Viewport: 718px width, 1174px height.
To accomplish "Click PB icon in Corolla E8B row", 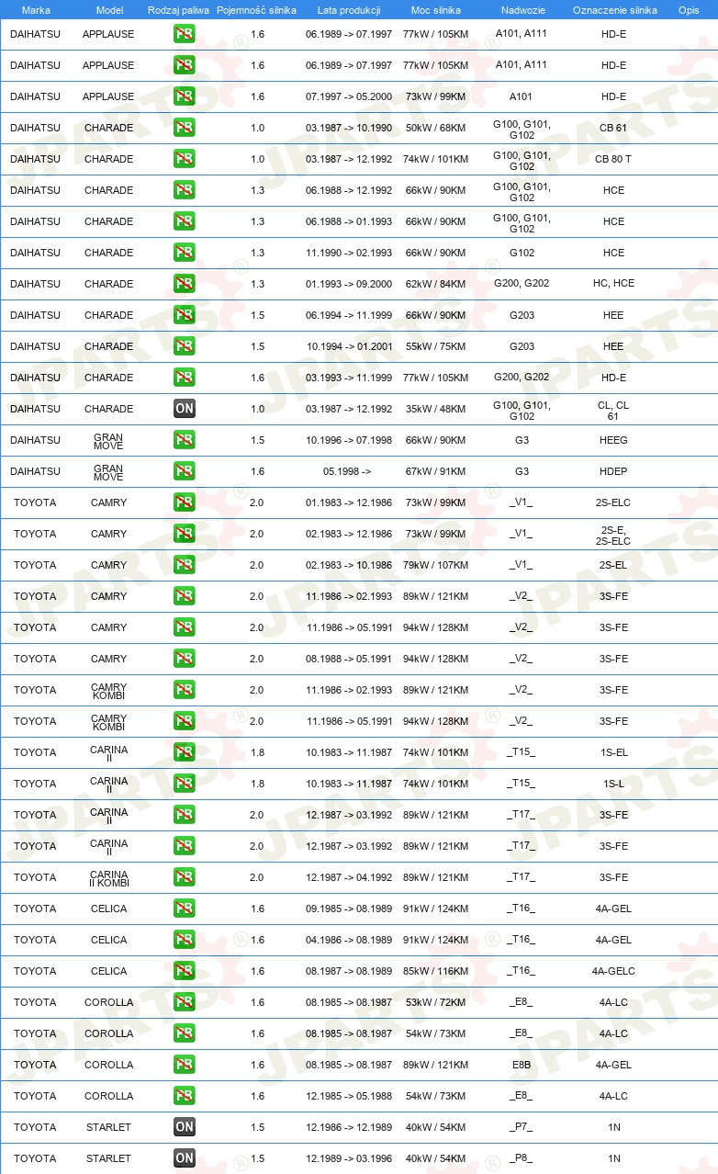I will pos(184,1065).
